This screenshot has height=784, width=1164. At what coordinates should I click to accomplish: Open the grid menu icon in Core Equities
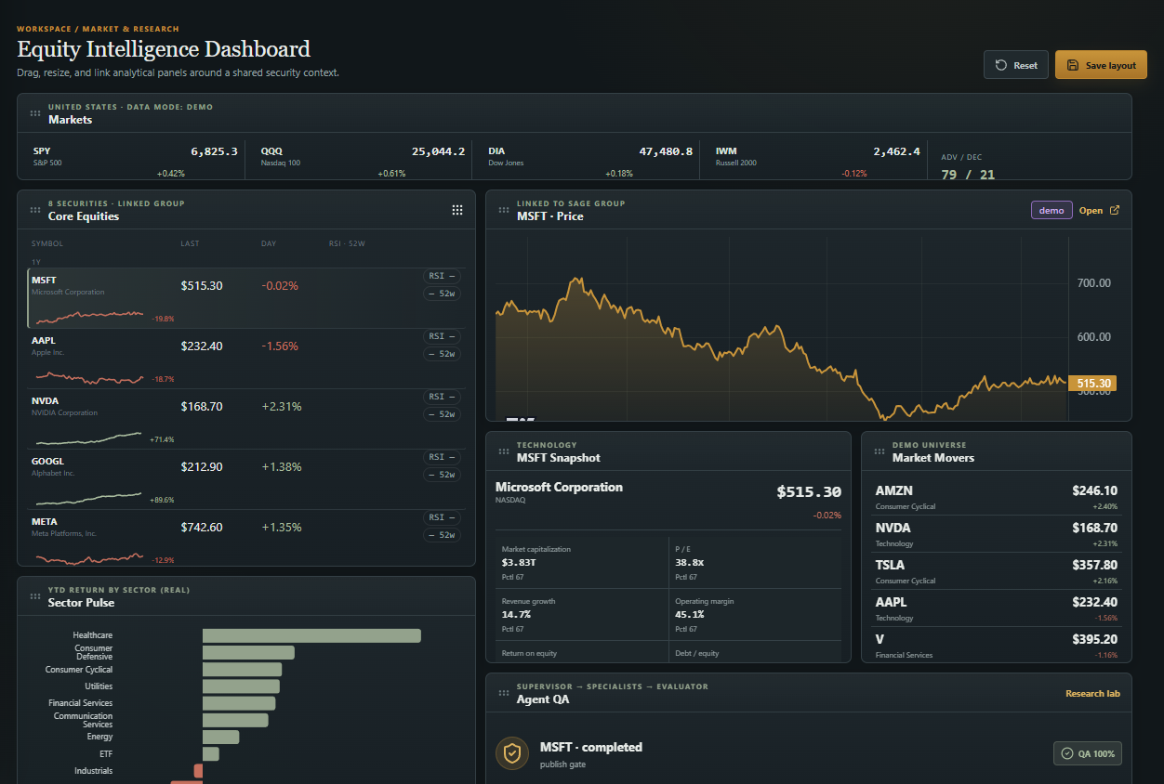[457, 210]
